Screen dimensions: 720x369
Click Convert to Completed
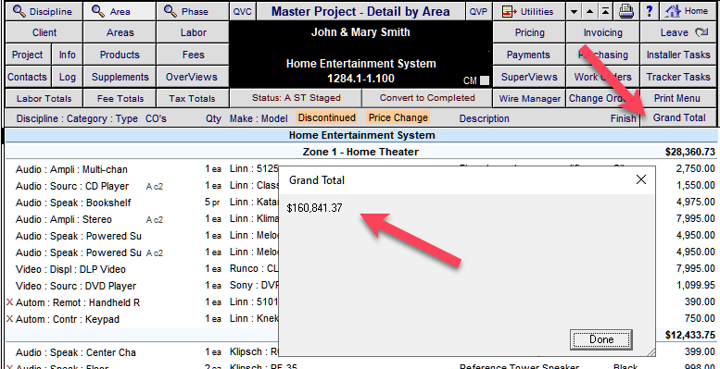(x=427, y=98)
